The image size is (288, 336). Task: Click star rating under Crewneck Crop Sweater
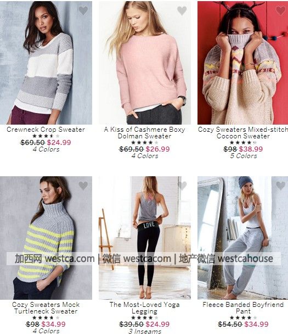(46, 136)
